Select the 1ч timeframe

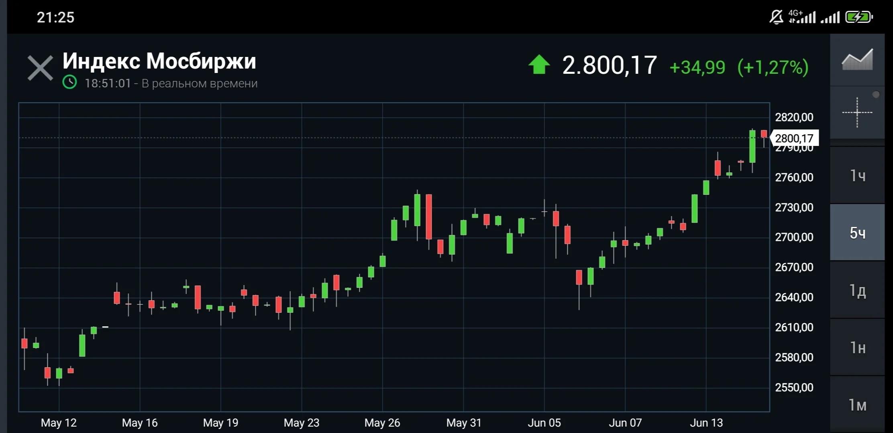point(857,175)
